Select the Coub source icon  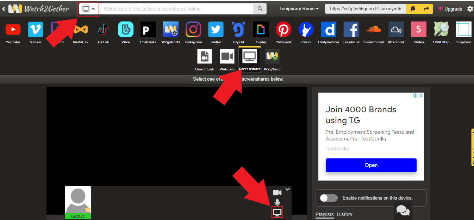click(x=306, y=30)
